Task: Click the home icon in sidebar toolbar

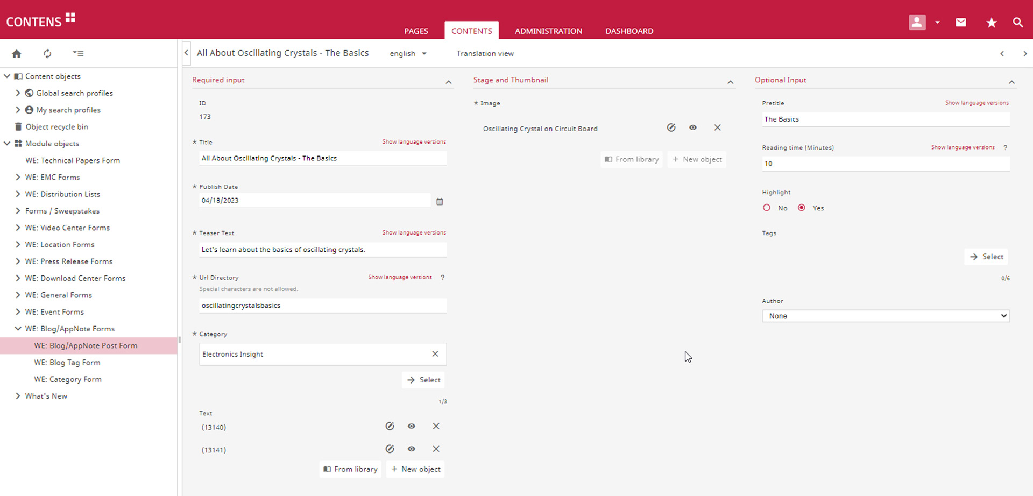Action: pos(17,54)
